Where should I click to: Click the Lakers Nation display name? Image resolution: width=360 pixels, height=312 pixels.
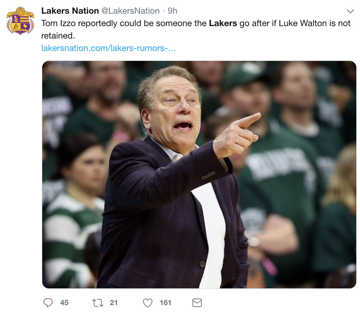pyautogui.click(x=70, y=11)
